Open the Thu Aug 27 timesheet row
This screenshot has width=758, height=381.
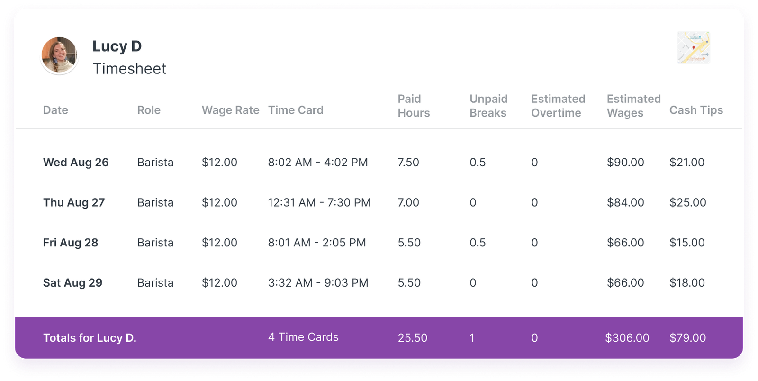[379, 202]
